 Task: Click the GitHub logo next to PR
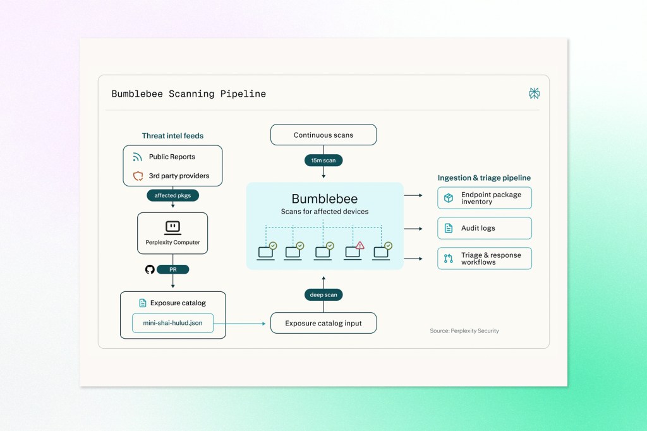[150, 270]
